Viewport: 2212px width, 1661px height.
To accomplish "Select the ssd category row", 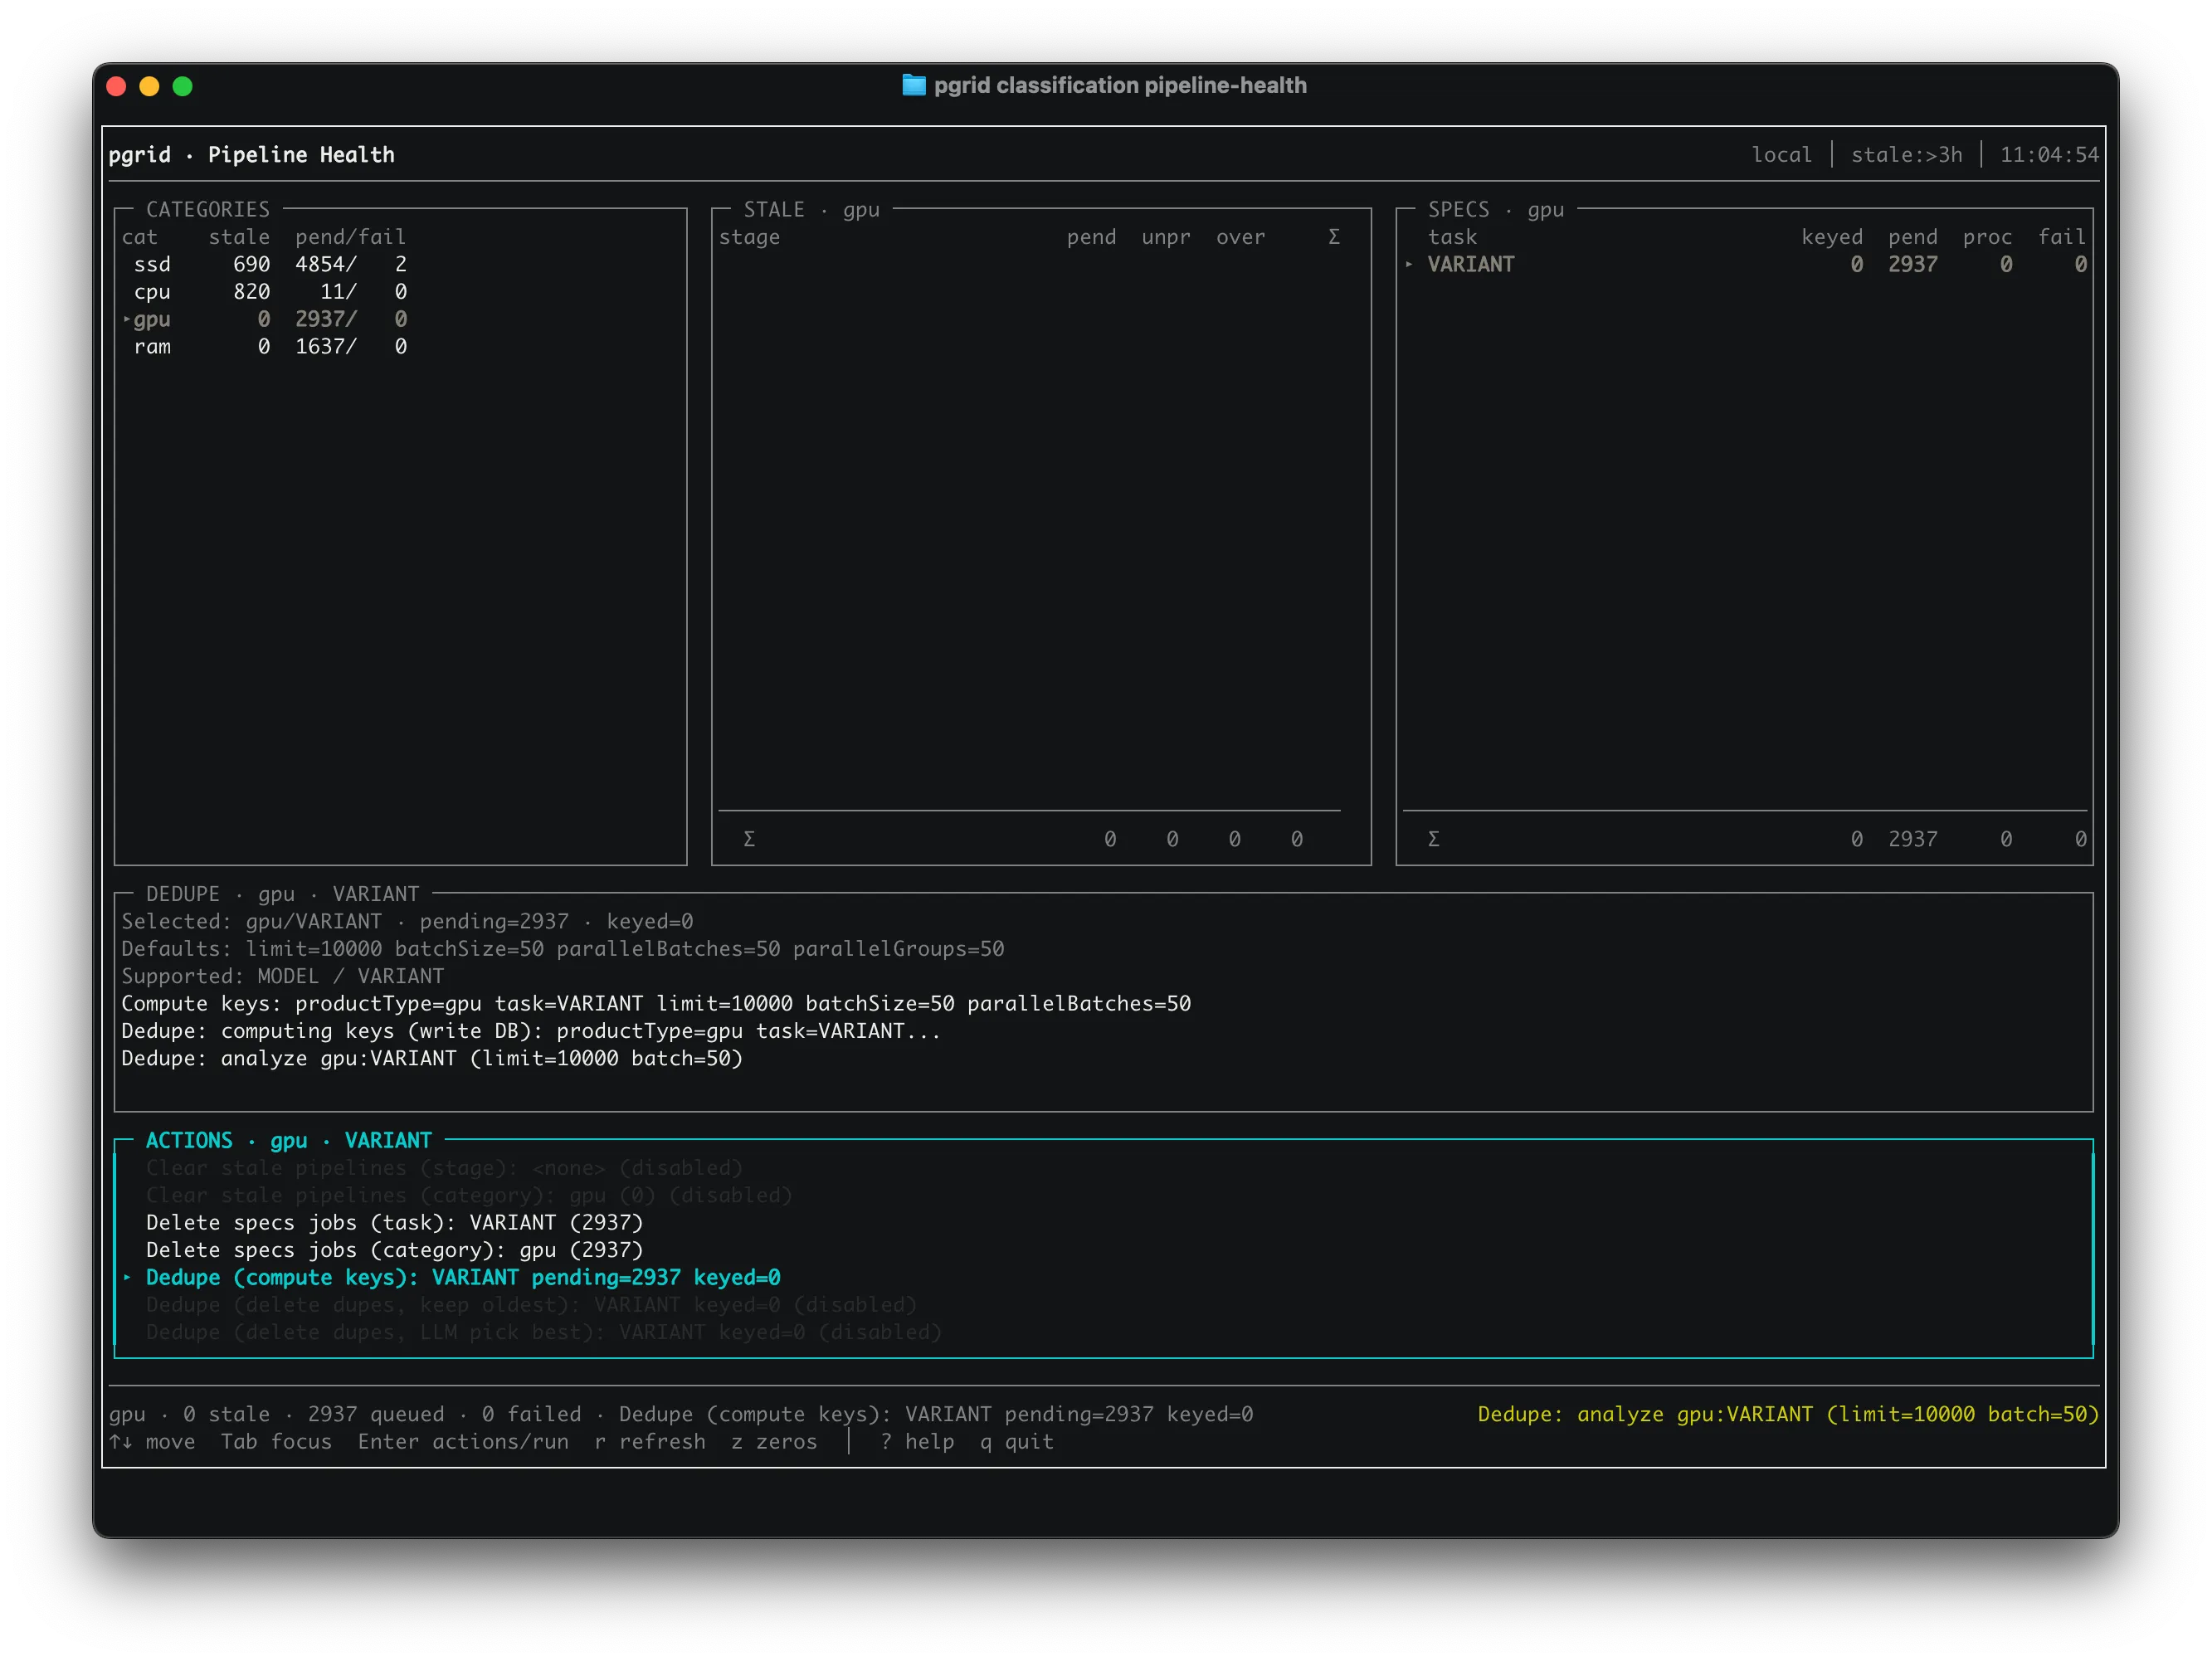I will tap(152, 264).
